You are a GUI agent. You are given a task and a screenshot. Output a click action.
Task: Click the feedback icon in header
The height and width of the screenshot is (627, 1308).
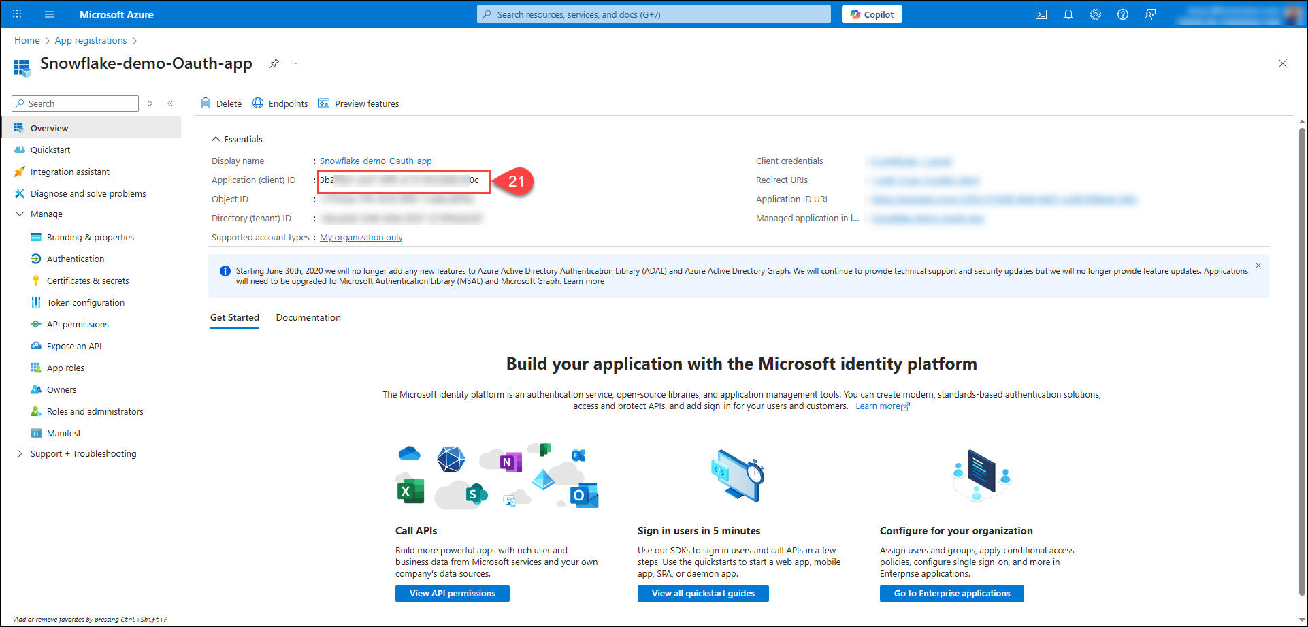[1149, 14]
